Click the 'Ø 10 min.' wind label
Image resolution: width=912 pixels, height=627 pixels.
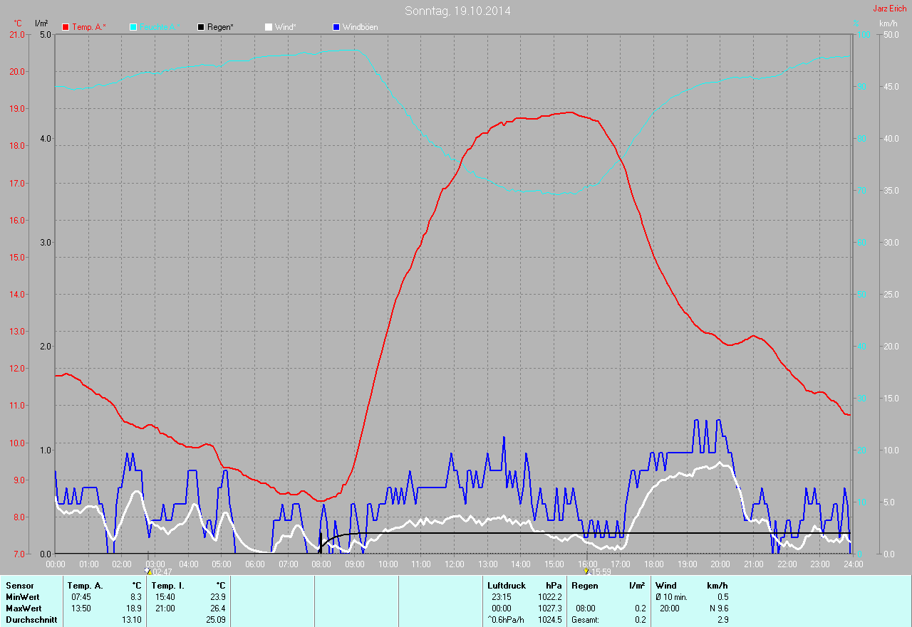(x=672, y=597)
